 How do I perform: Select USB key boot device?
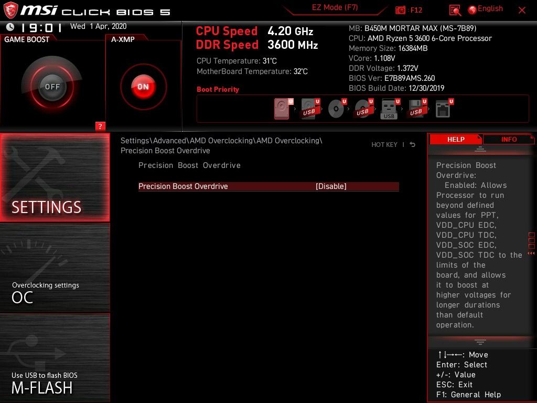coord(390,109)
